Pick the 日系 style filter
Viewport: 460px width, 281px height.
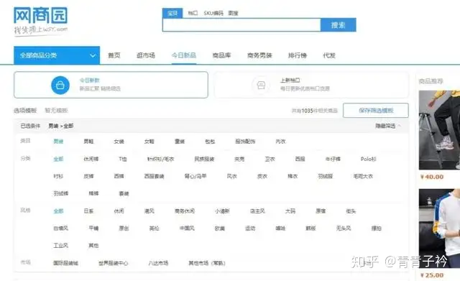click(88, 211)
